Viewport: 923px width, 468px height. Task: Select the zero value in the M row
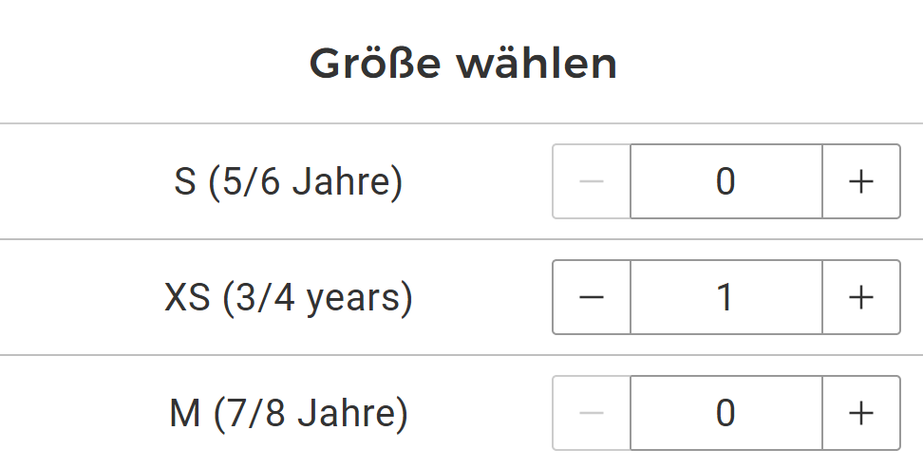tap(725, 413)
